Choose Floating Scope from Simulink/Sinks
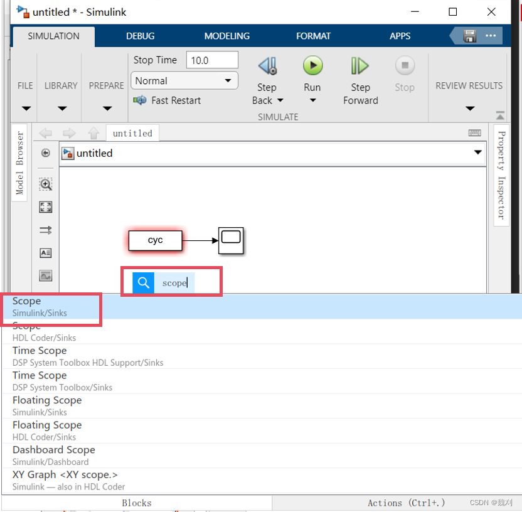The height and width of the screenshot is (512, 522). 262,406
